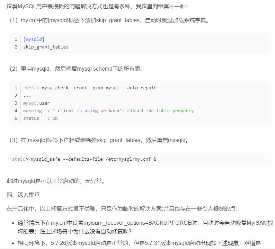Click the sentence 此时mysqld是可以正常启动的
This screenshot has width=275, height=249.
coord(56,181)
